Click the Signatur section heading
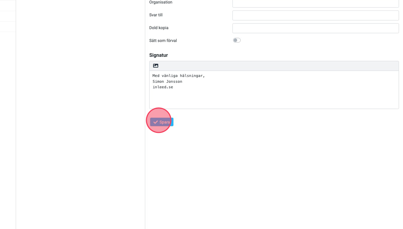 click(158, 55)
